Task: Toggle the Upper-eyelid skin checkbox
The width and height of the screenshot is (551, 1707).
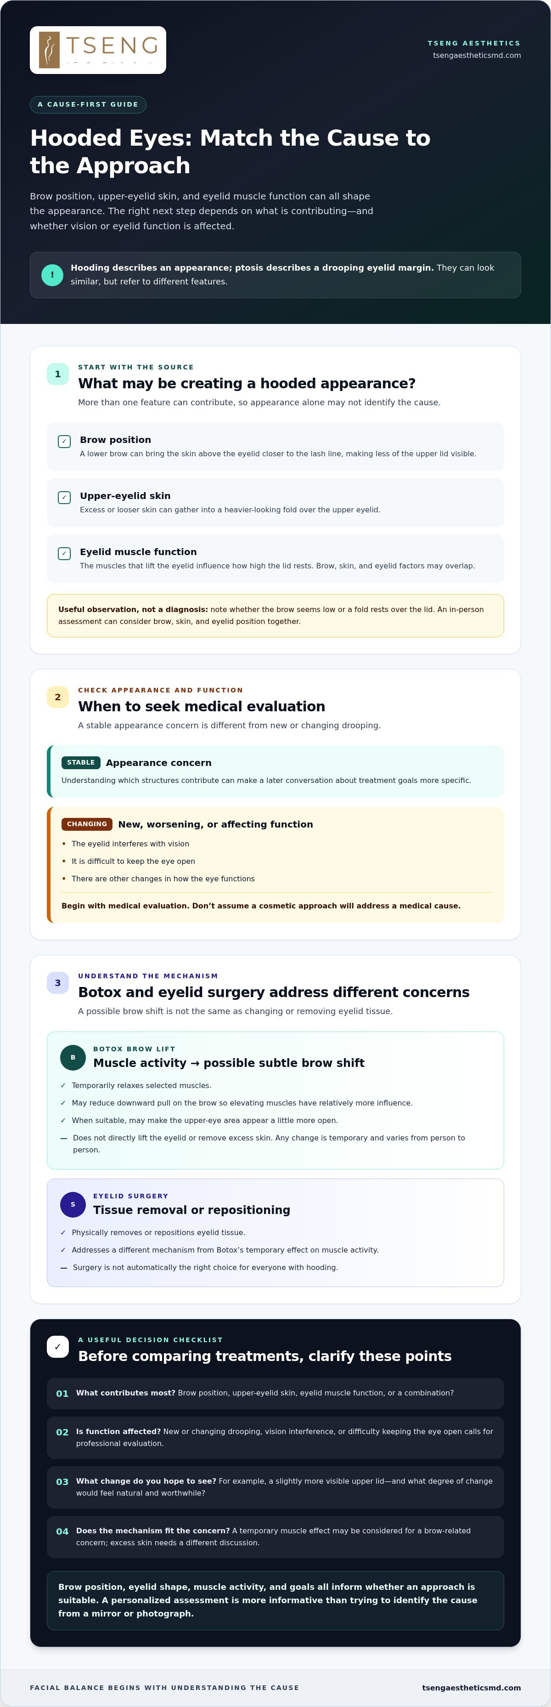Action: click(x=64, y=498)
